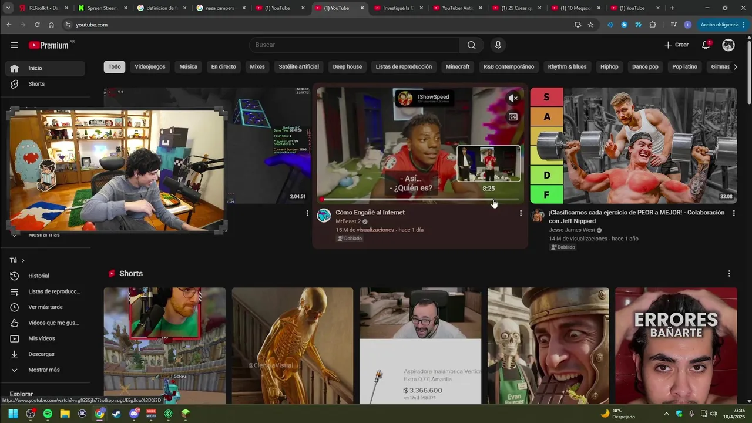The height and width of the screenshot is (423, 752).
Task: Reload the page in Chrome
Action: tap(37, 25)
